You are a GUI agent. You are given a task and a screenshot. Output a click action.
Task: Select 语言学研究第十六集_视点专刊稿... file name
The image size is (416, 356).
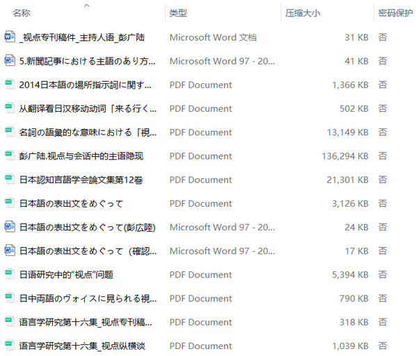[x=86, y=322]
